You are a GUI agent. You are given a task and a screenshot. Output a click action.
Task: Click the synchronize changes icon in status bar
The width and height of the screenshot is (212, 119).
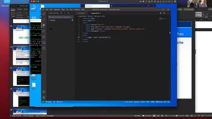click(54, 102)
